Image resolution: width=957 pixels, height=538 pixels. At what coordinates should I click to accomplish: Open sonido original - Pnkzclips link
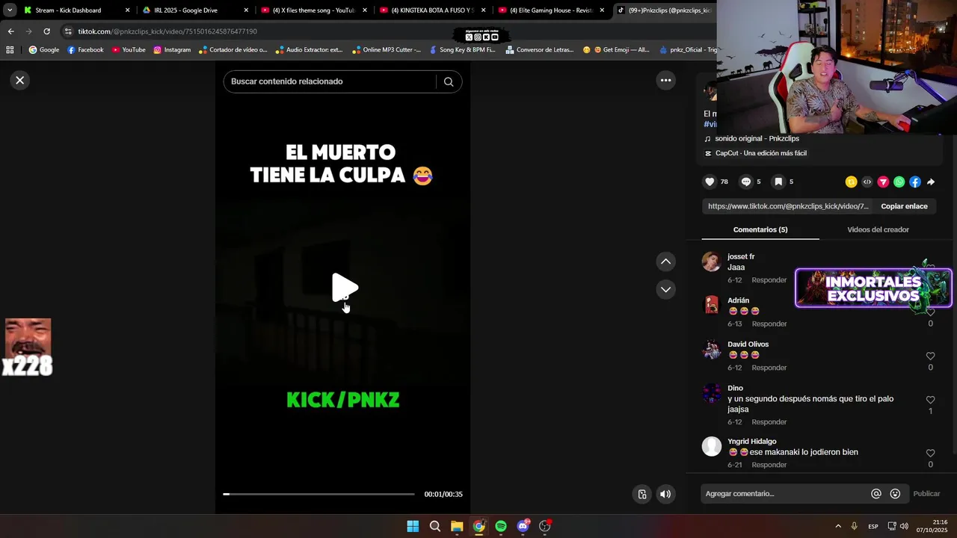coord(757,139)
